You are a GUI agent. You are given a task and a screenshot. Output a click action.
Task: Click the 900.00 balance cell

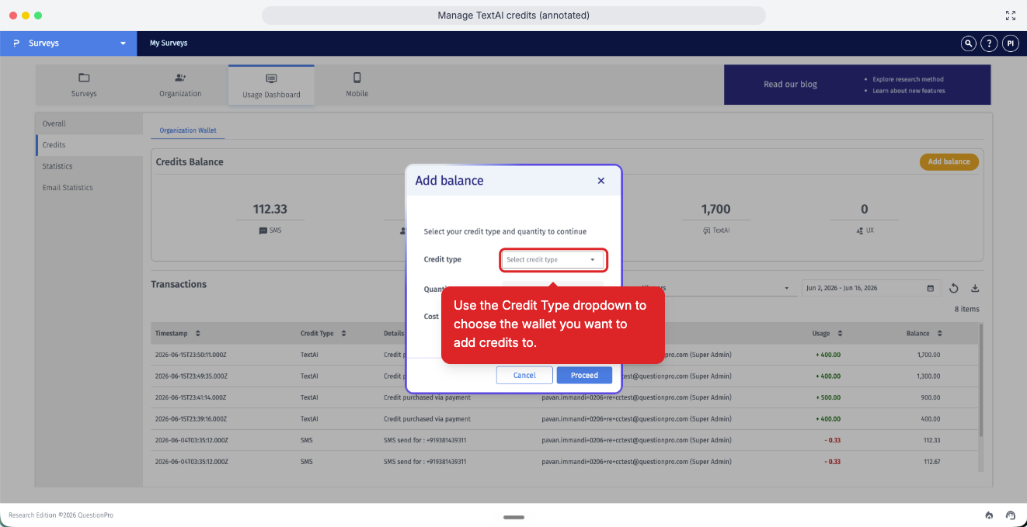click(929, 397)
